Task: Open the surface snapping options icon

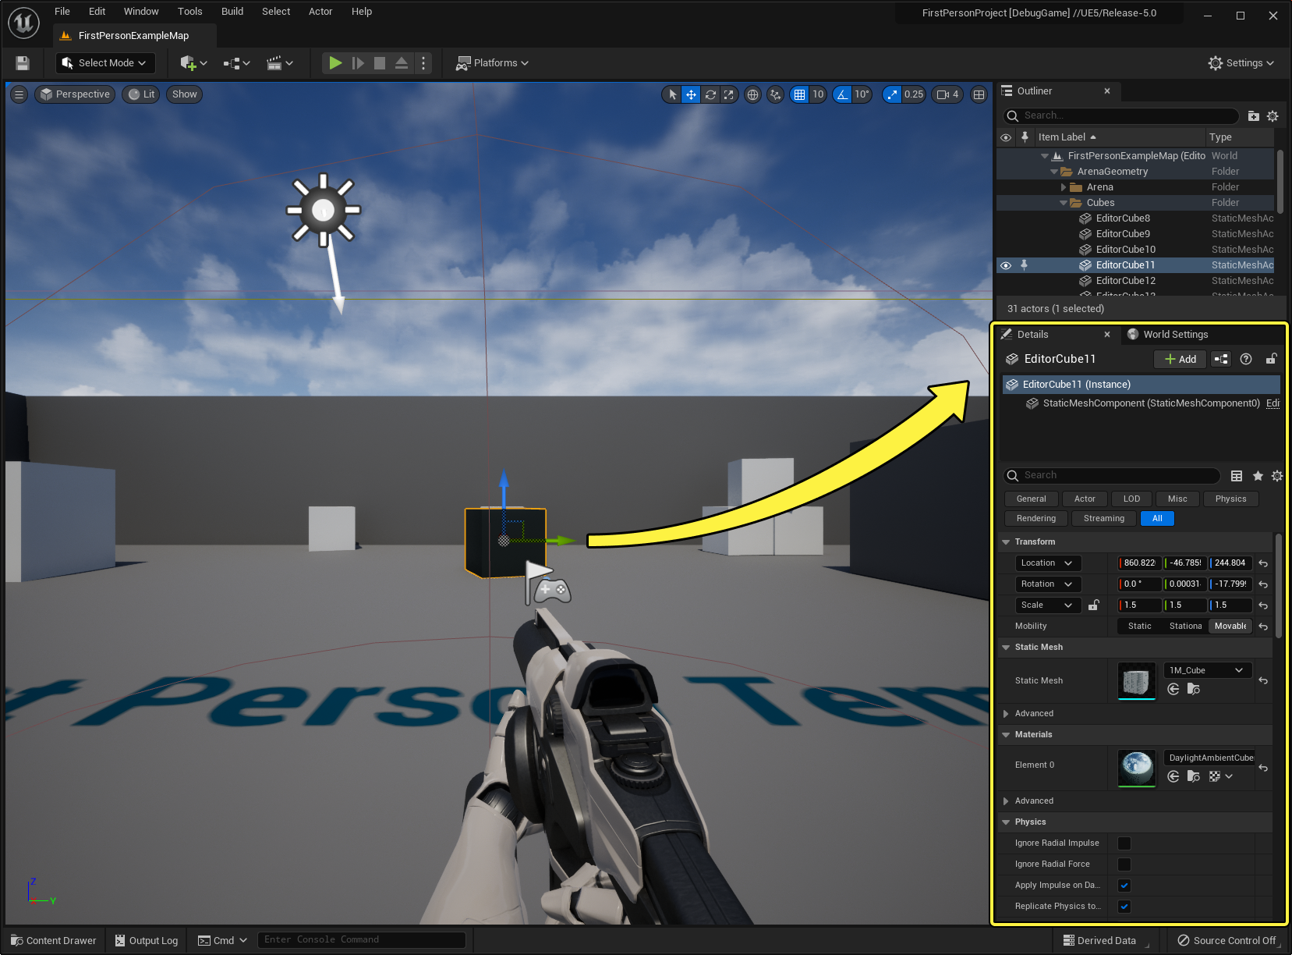Action: pos(775,94)
